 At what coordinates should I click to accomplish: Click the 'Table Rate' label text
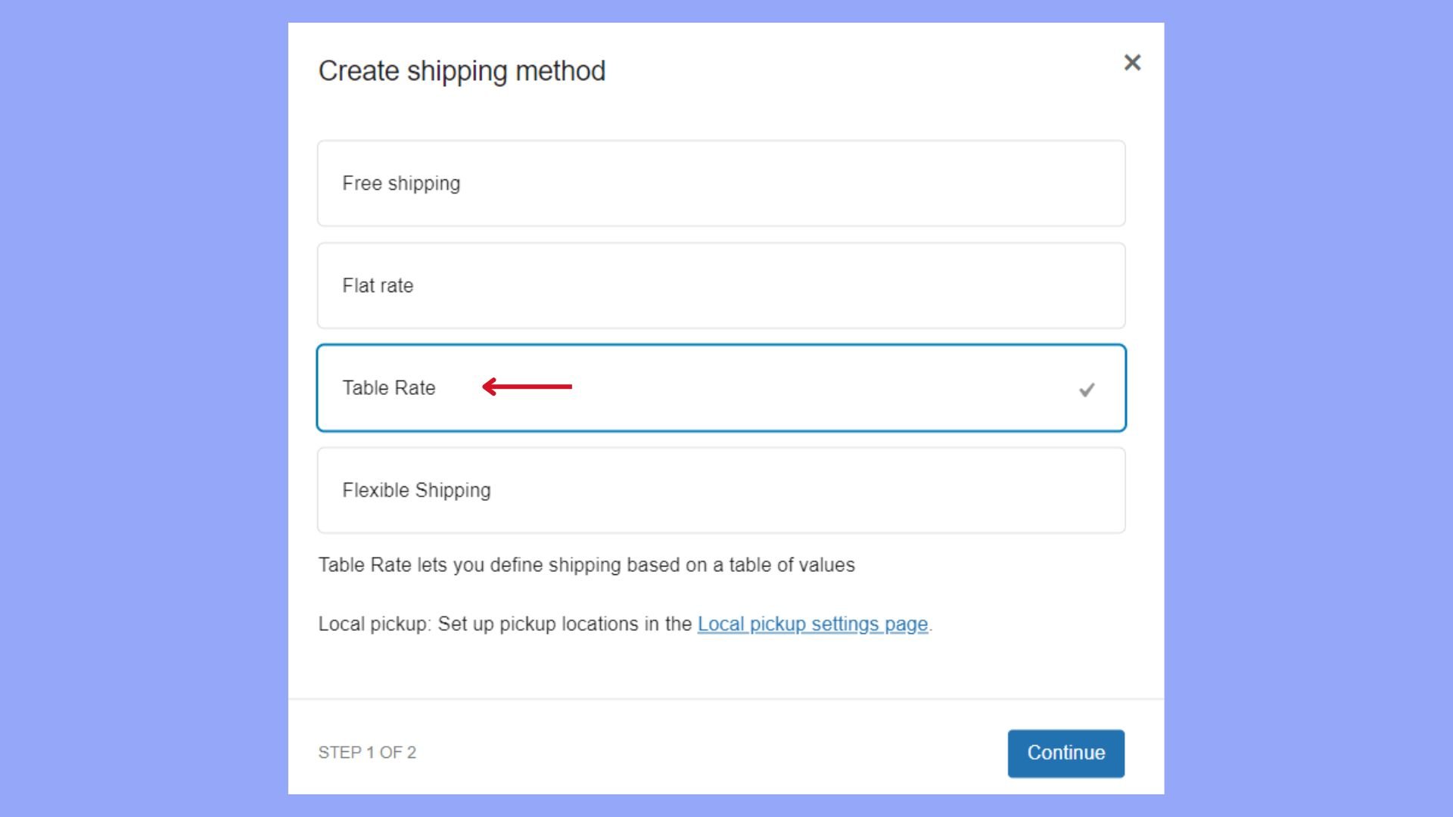(x=389, y=388)
